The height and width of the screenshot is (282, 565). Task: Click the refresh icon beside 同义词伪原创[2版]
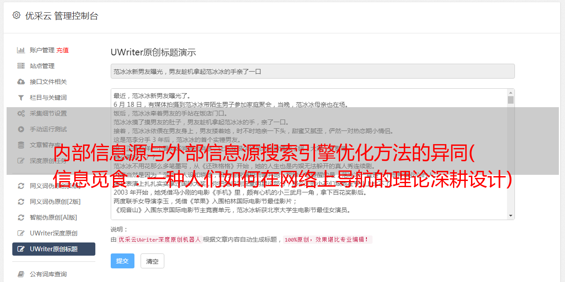click(x=21, y=202)
